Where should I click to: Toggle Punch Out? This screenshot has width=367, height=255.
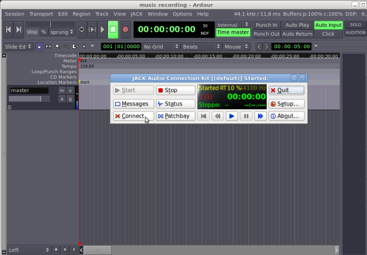[266, 34]
